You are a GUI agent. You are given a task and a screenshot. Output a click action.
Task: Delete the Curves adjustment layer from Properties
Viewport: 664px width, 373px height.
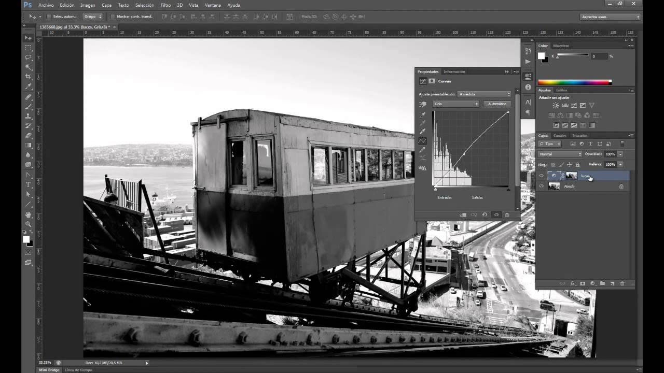pos(507,215)
